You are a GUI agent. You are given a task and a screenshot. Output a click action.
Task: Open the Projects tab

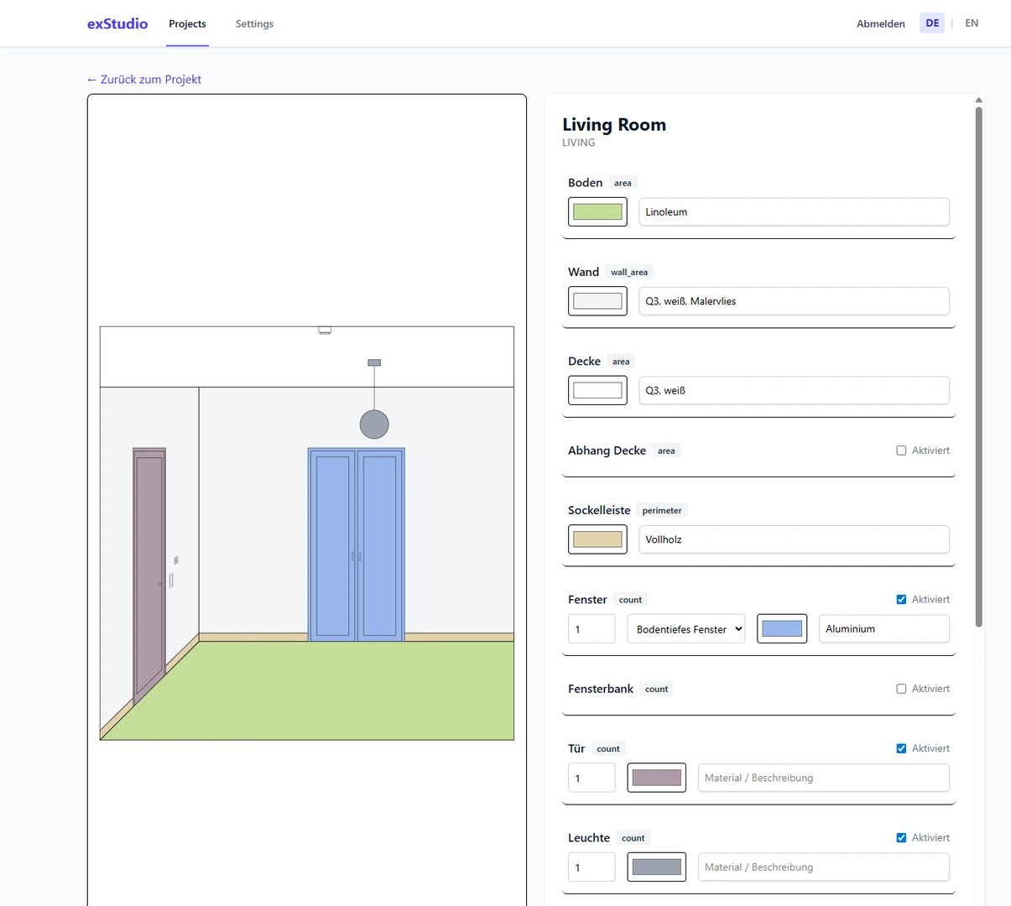187,23
